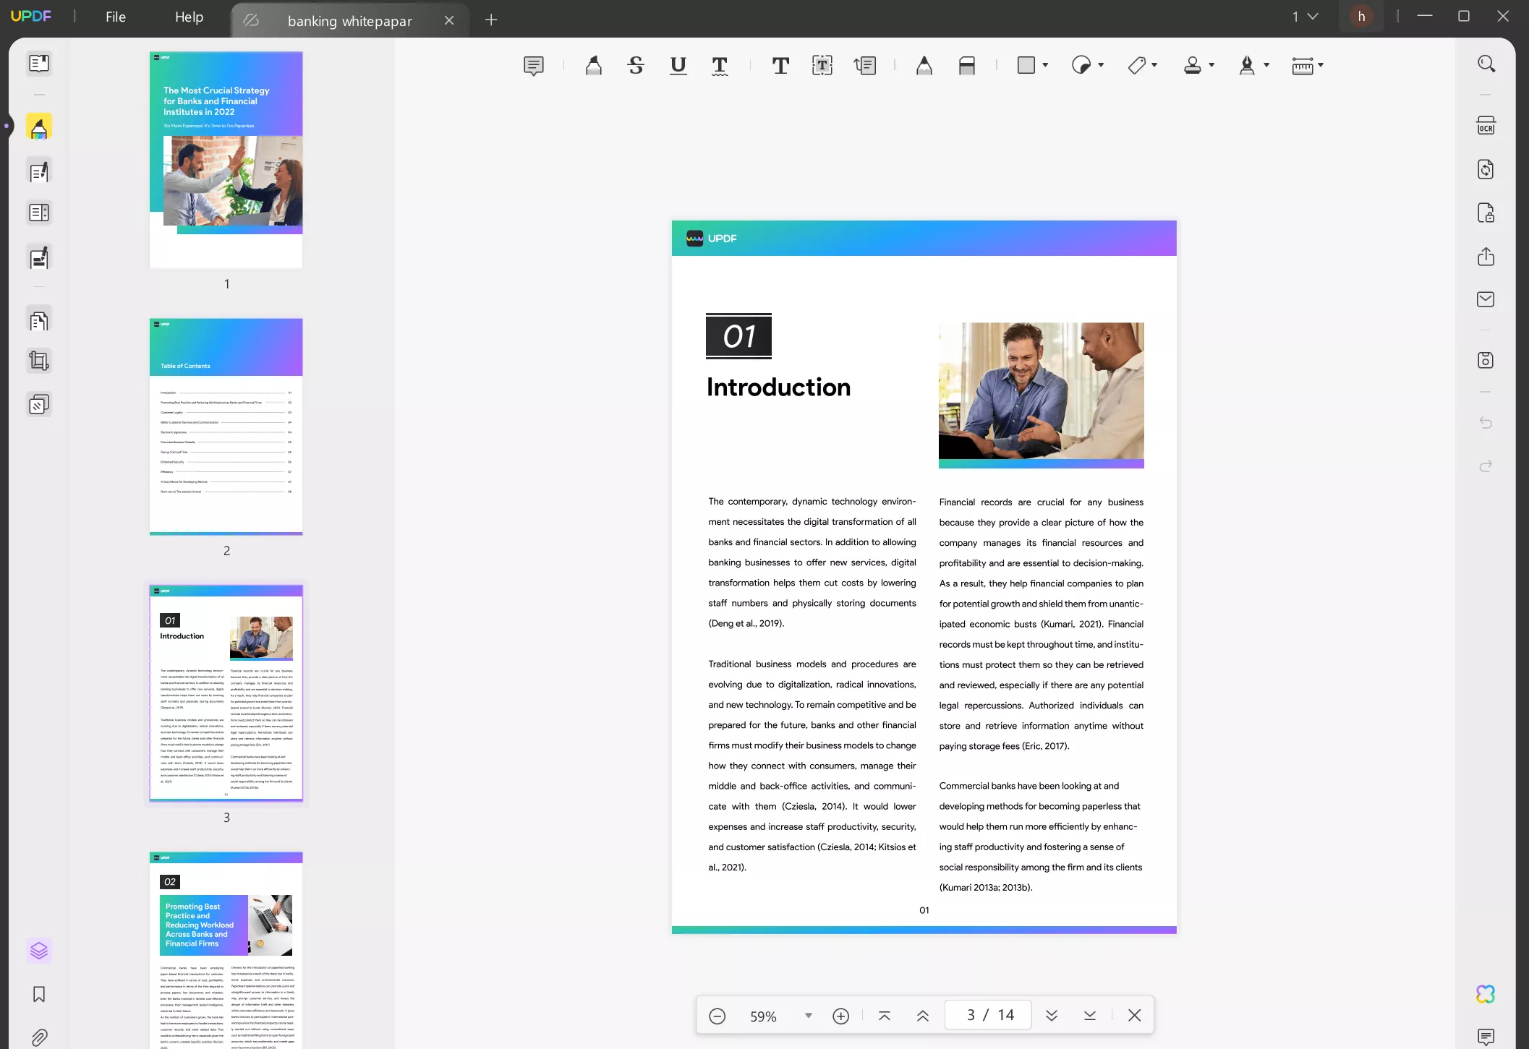This screenshot has width=1529, height=1049.
Task: Expand the zoom level 59% dropdown
Action: 809,1016
